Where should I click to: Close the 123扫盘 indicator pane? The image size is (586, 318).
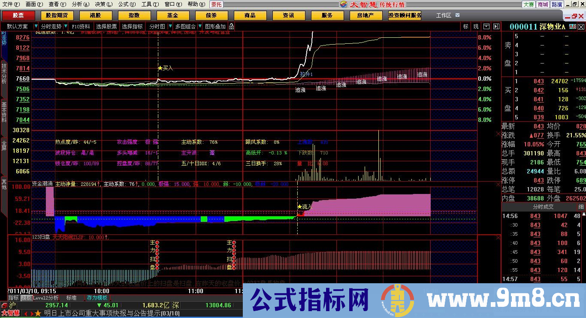click(498, 237)
